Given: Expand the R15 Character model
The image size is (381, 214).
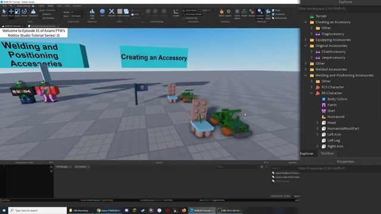Looking at the screenshot, I should tap(311, 87).
